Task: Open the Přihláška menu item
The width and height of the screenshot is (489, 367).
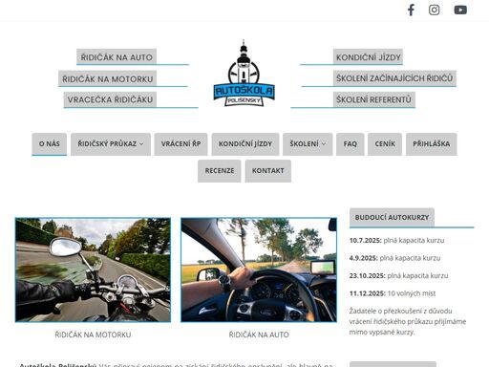Action: pos(432,144)
